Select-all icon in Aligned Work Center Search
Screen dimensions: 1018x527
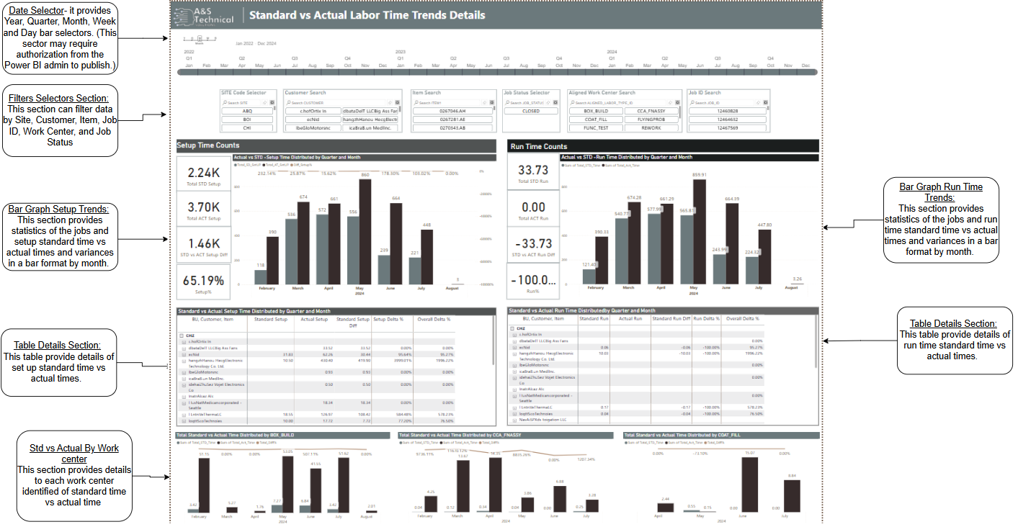[677, 103]
